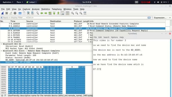This screenshot has width=172, height=97.
Task: Click the display filter input field
Action: (75, 18)
